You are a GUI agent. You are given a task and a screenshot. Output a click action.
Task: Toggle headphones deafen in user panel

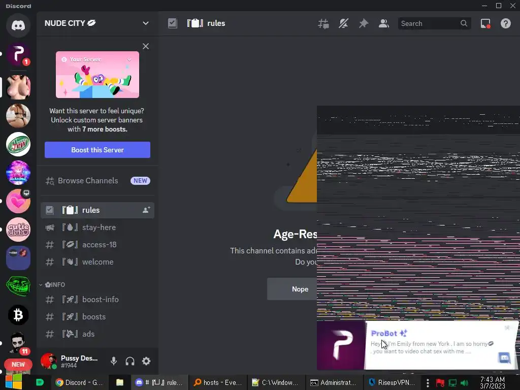pyautogui.click(x=130, y=361)
